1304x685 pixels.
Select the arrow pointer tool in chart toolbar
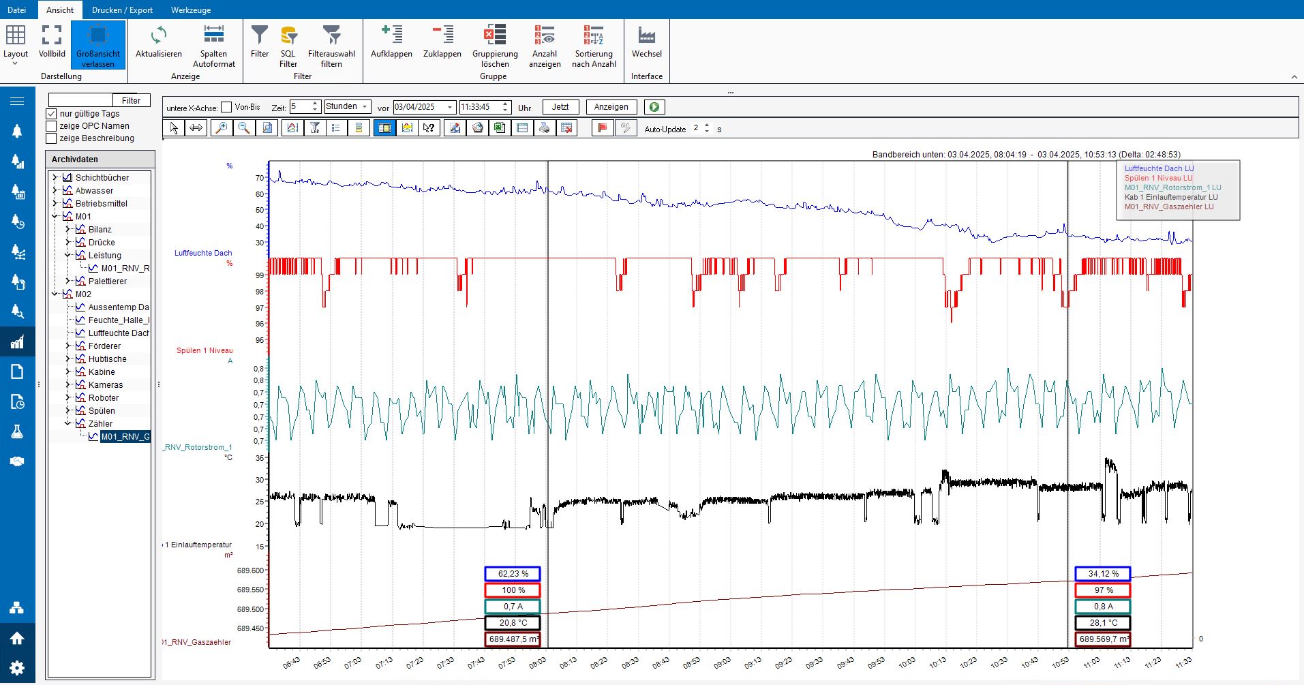click(174, 127)
